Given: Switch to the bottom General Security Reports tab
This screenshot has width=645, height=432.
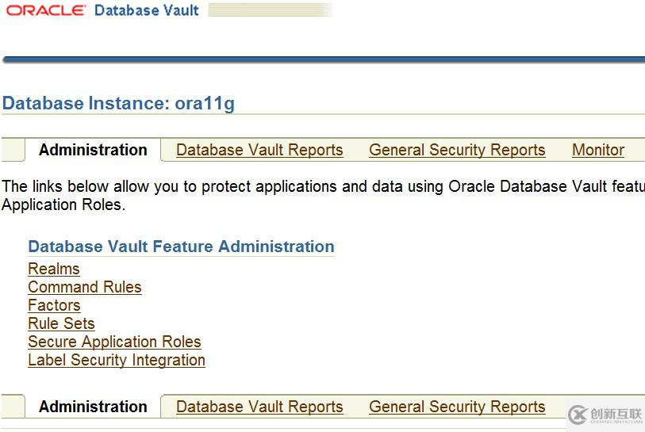Looking at the screenshot, I should [457, 407].
